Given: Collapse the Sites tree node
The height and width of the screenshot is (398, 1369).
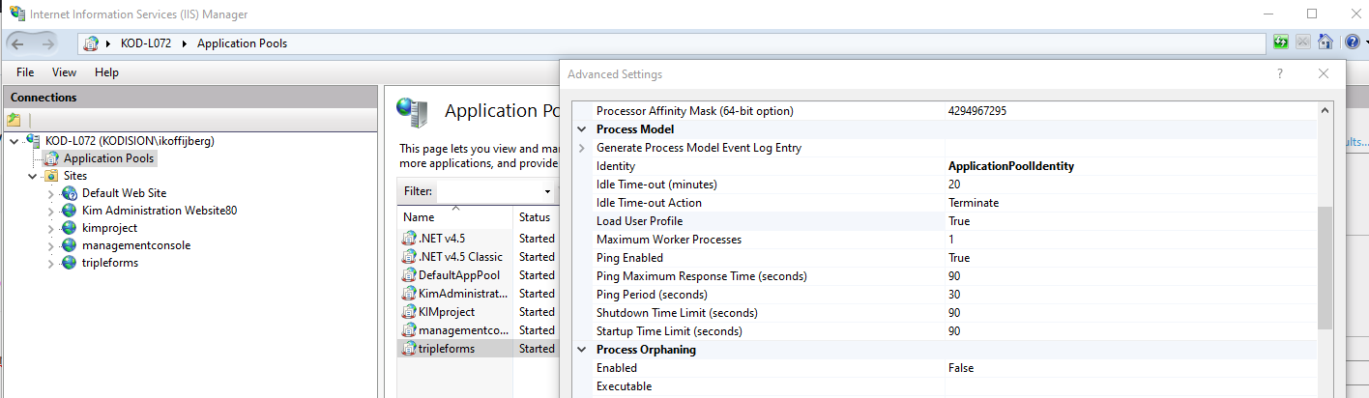Looking at the screenshot, I should point(33,176).
